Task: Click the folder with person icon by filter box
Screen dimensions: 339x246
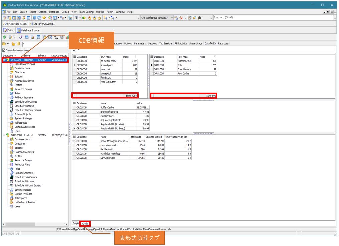Action: tap(13, 44)
